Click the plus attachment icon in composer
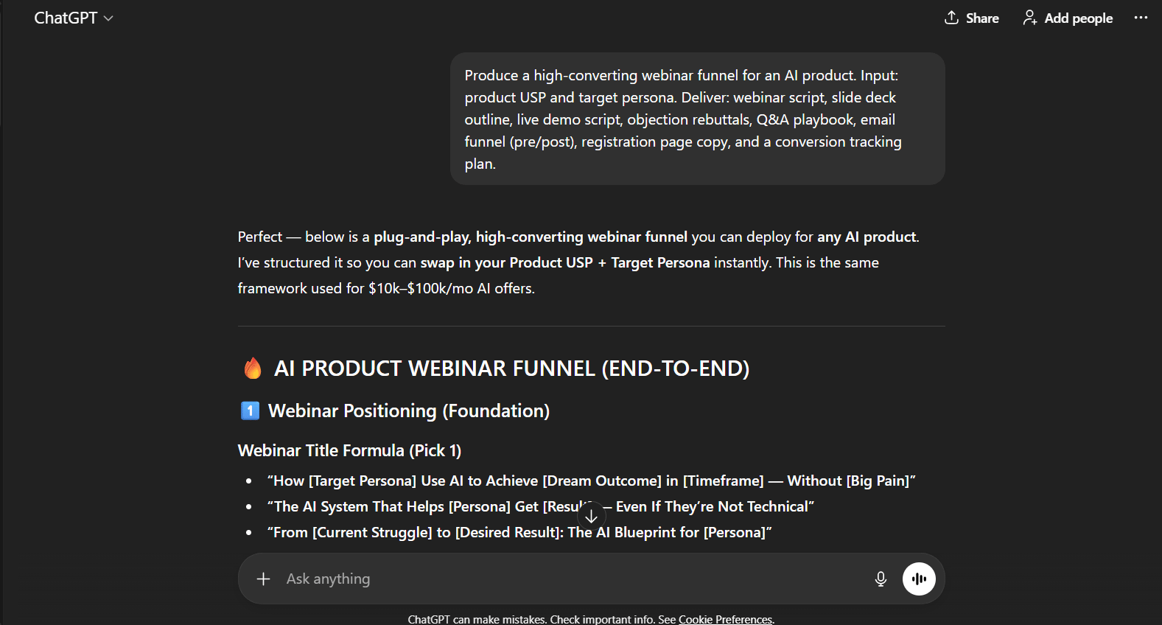This screenshot has width=1162, height=625. click(x=263, y=579)
